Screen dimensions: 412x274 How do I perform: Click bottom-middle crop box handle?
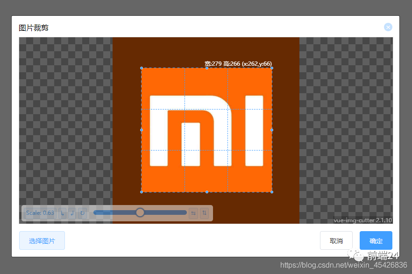tap(207, 192)
